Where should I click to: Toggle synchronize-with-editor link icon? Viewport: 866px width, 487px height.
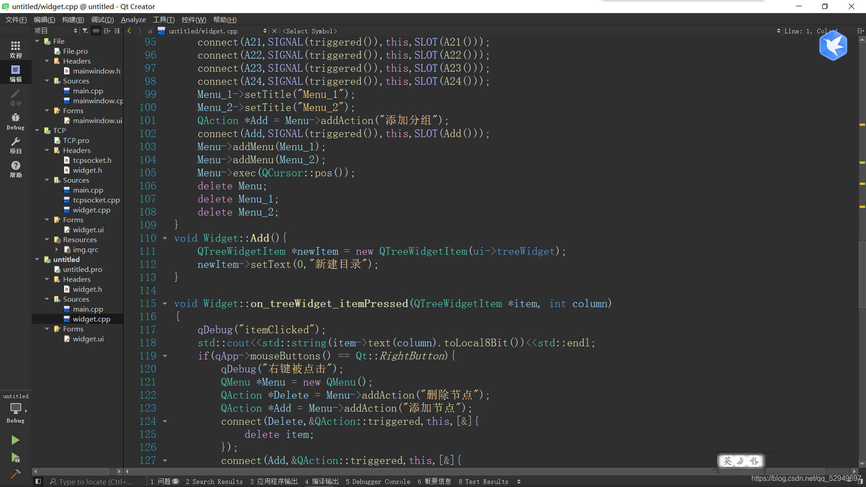tap(96, 31)
